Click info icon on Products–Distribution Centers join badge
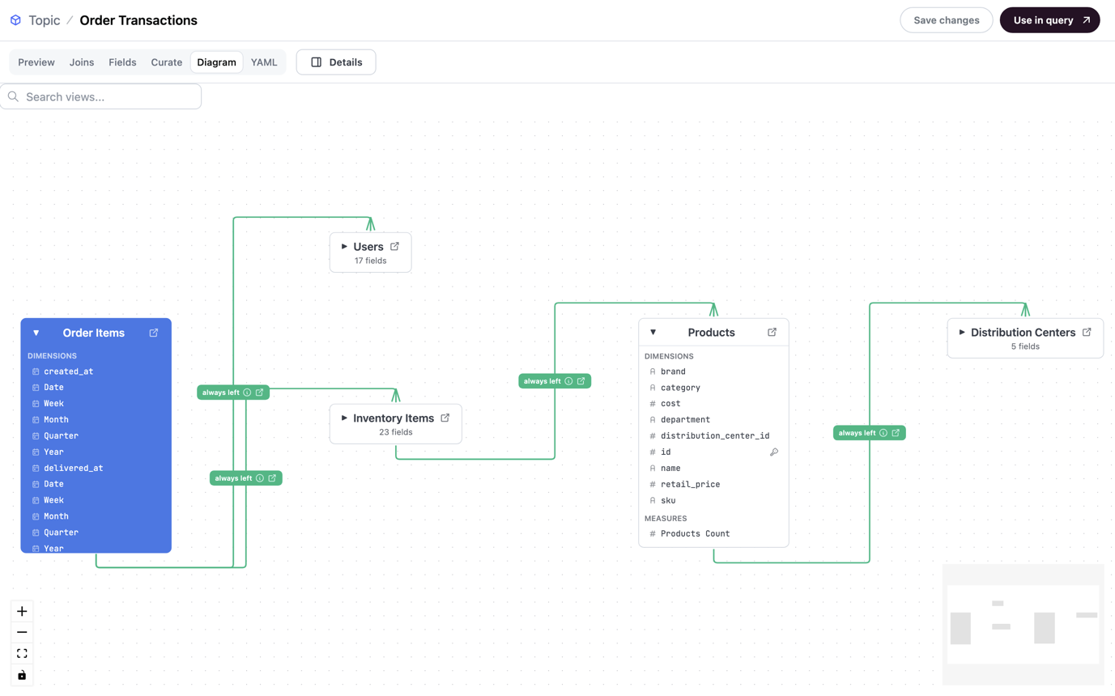1115x696 pixels. click(x=883, y=433)
